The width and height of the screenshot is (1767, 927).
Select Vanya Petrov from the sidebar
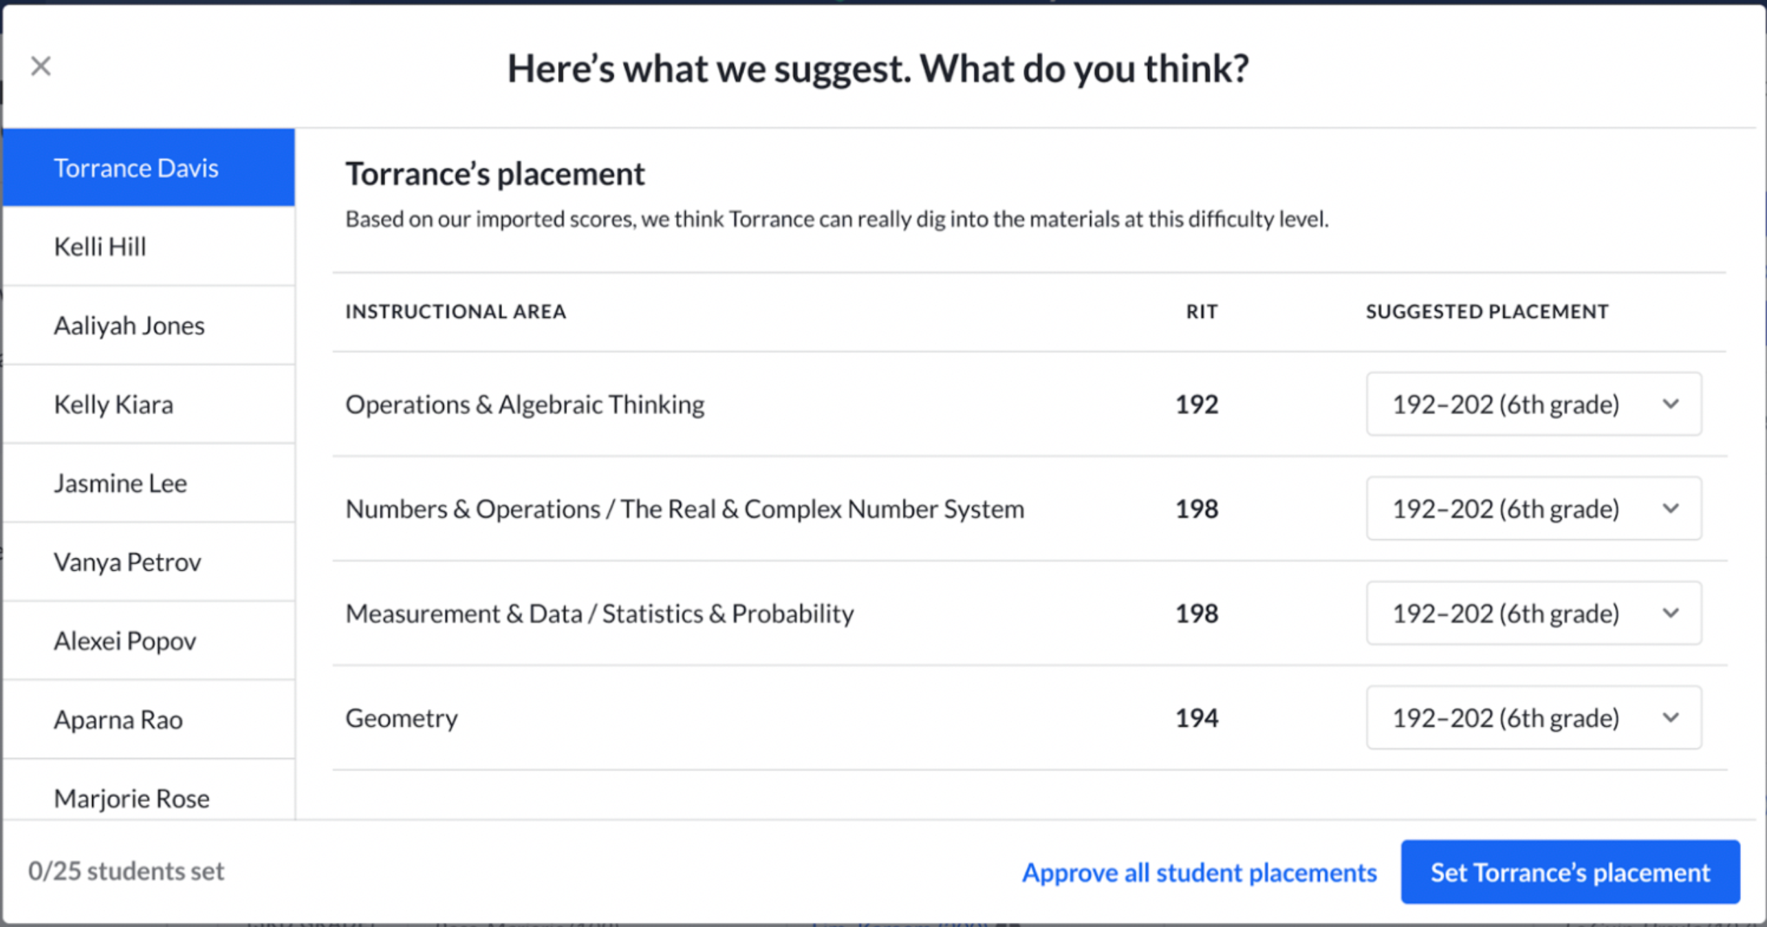[x=149, y=562]
